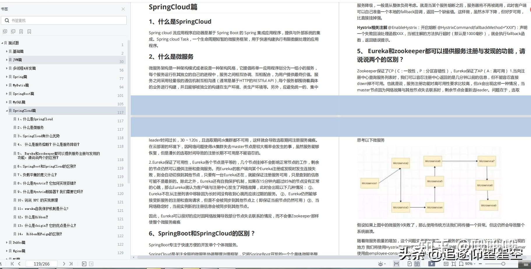Jump to last page with arrow icon
This screenshot has height=269, width=531.
click(x=71, y=263)
